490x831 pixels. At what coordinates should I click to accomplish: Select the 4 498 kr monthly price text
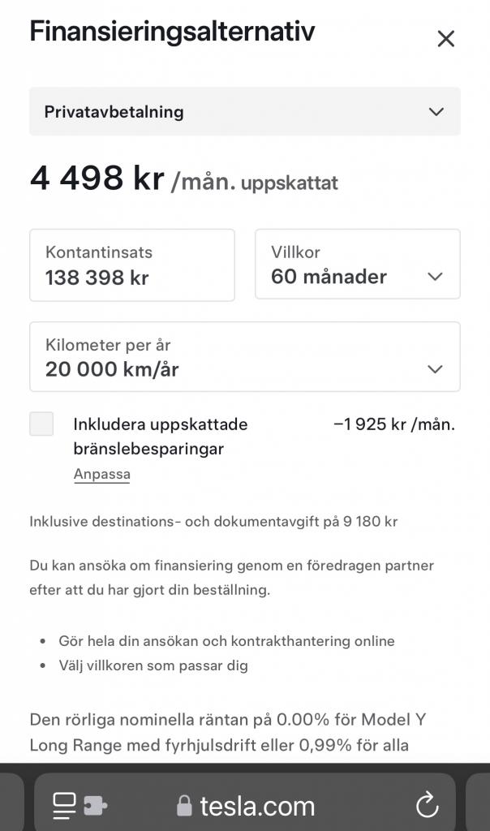coord(97,178)
